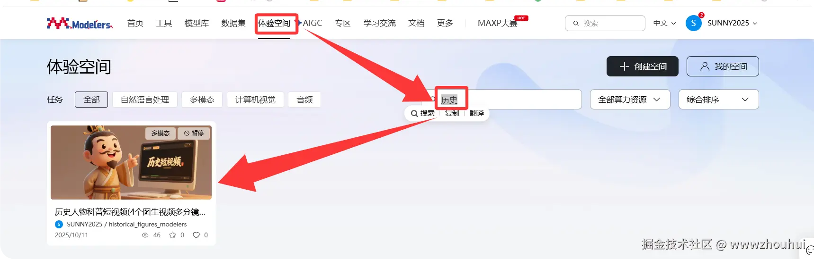Expand the 全部算力资源 dropdown
Viewport: 814px width, 259px height.
[630, 100]
